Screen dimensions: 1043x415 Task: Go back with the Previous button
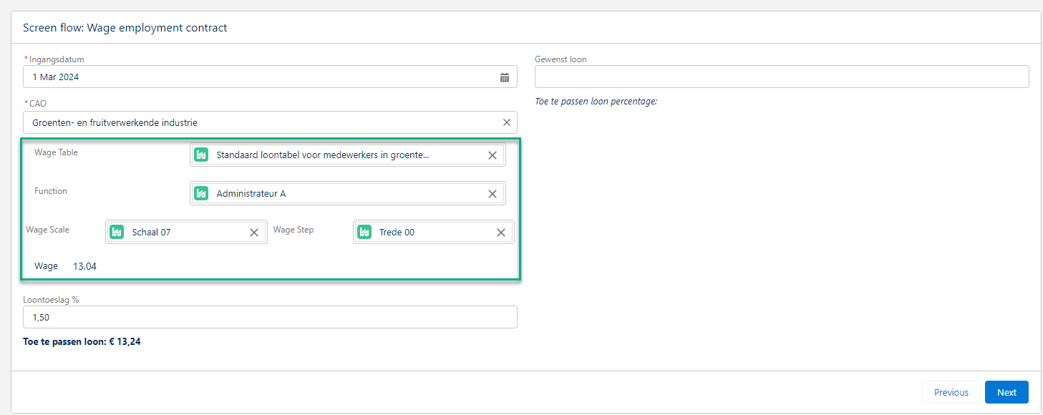click(x=951, y=392)
